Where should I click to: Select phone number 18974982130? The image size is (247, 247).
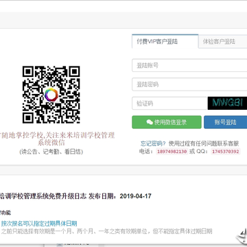(x=172, y=152)
